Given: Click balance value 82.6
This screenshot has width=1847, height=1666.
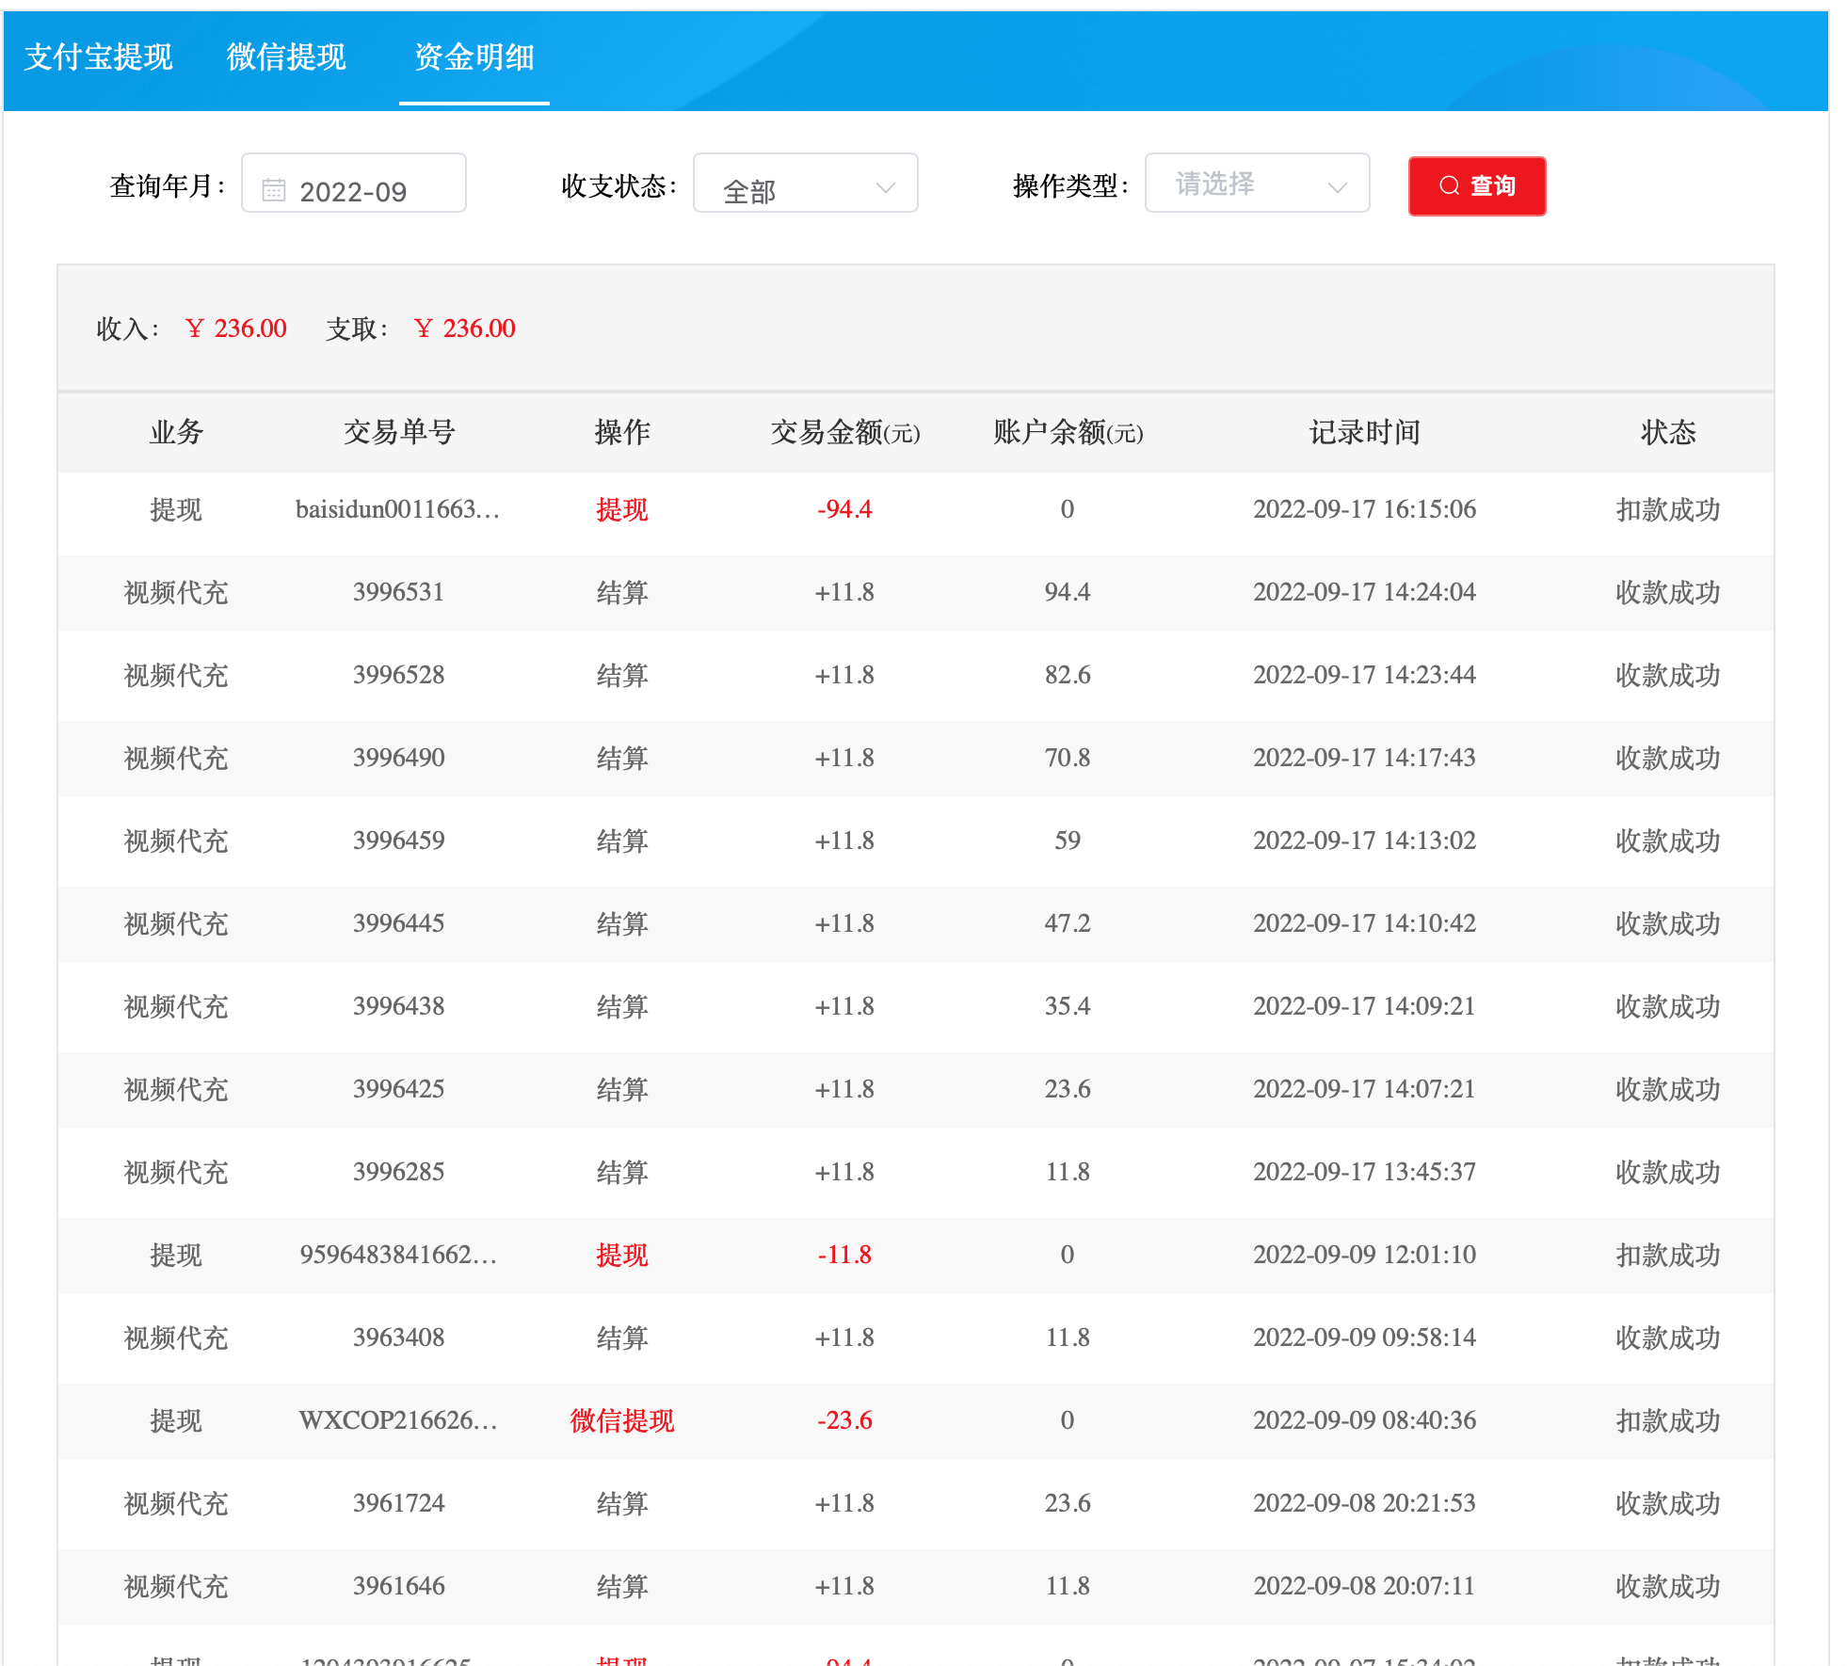Looking at the screenshot, I should pyautogui.click(x=1068, y=675).
